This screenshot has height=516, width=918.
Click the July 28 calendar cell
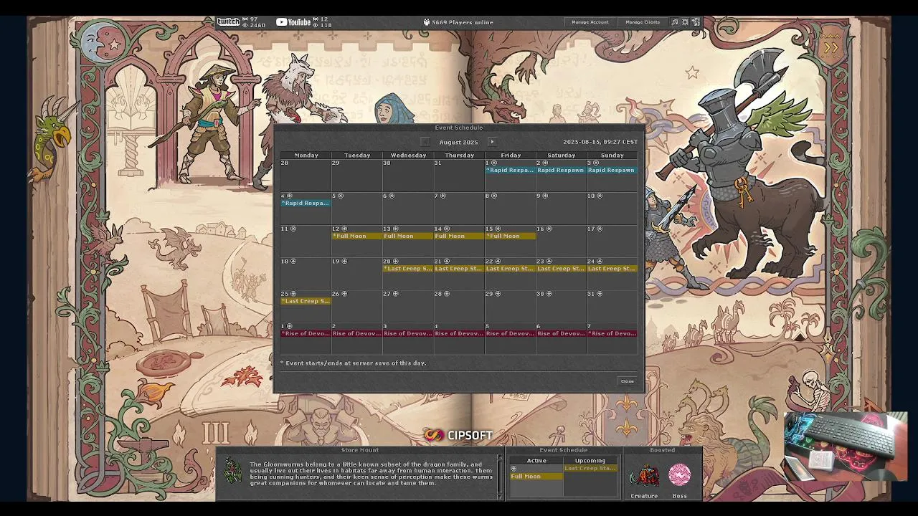pos(306,175)
